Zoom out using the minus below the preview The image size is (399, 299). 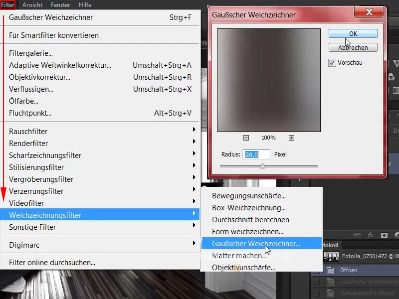coord(246,138)
